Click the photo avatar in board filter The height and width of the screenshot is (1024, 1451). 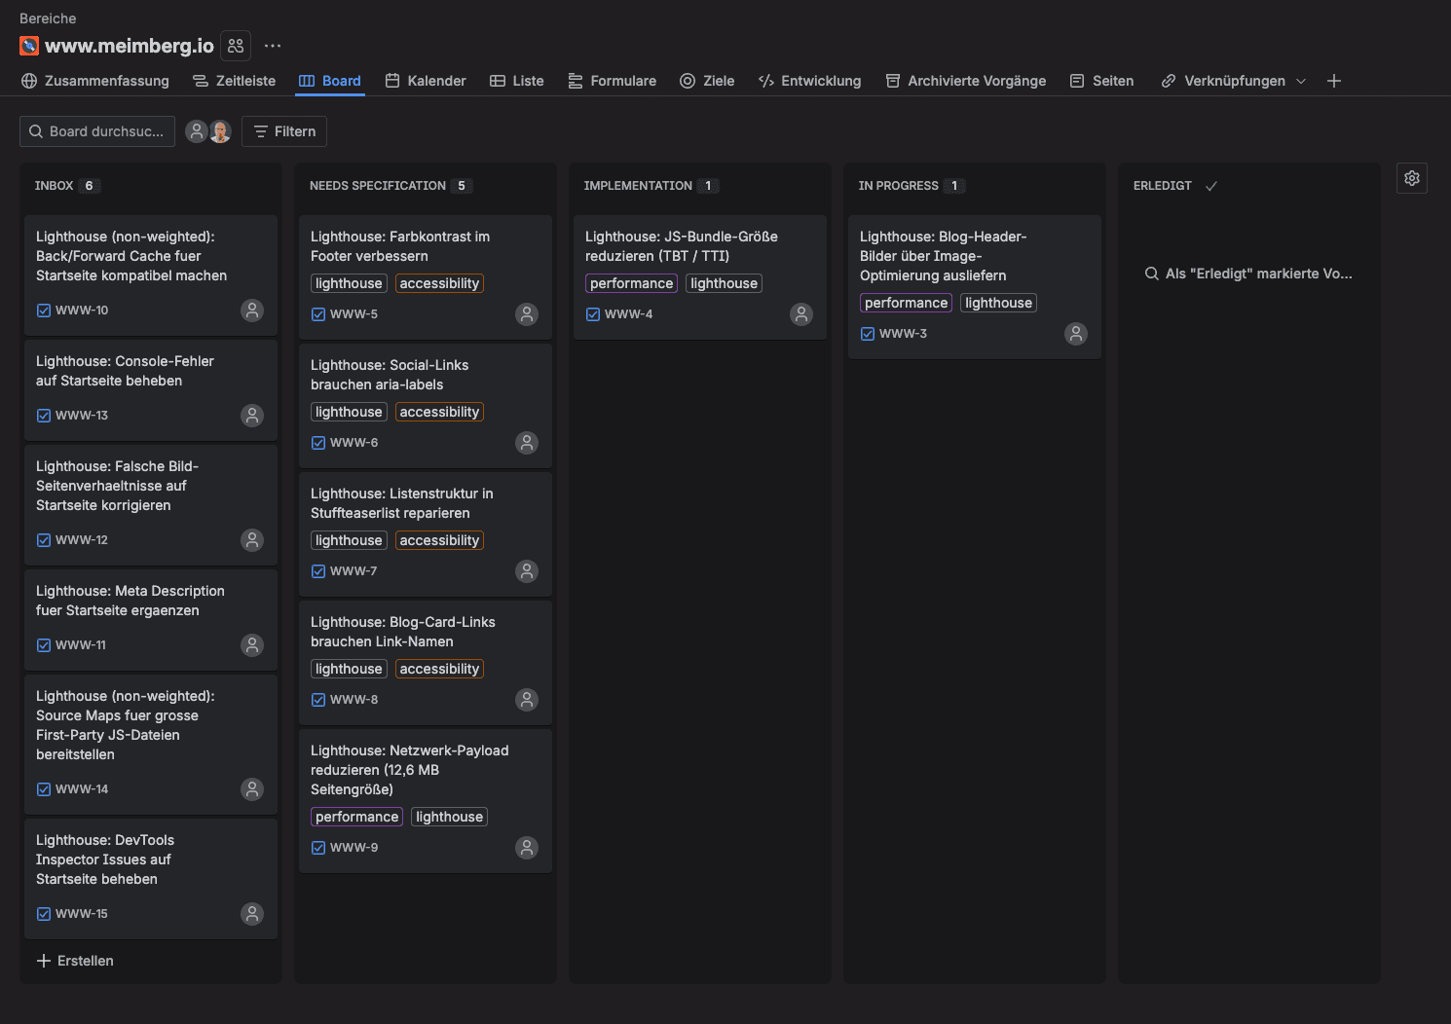point(221,131)
